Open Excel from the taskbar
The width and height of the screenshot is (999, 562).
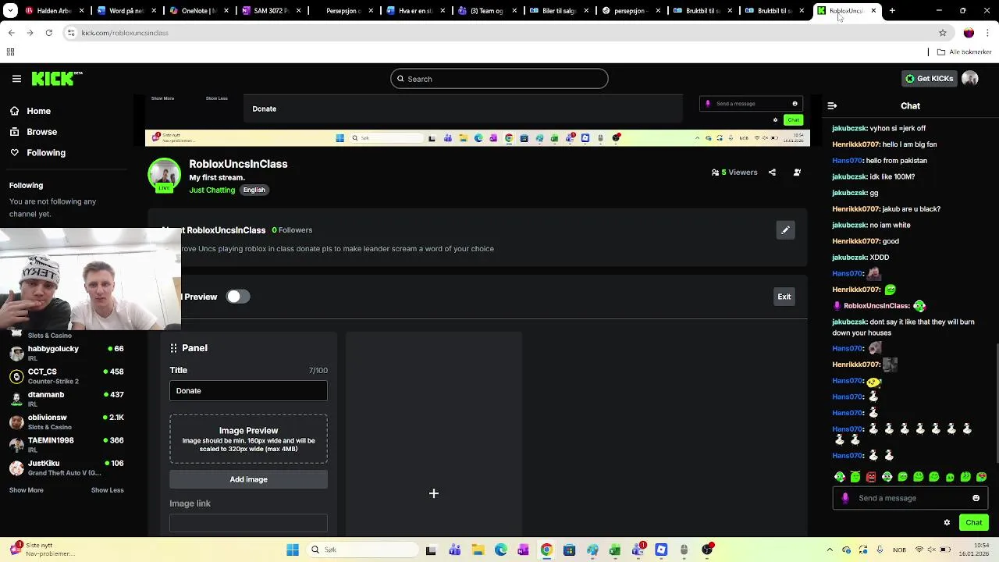click(615, 550)
